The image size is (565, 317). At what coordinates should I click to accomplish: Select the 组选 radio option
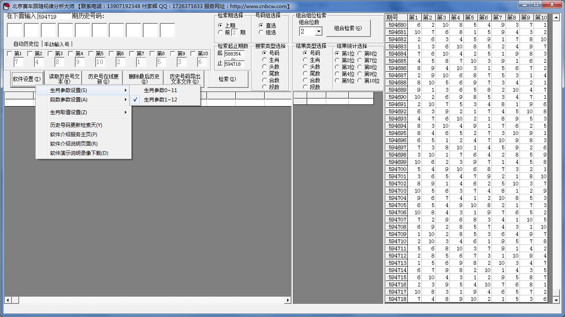(261, 32)
